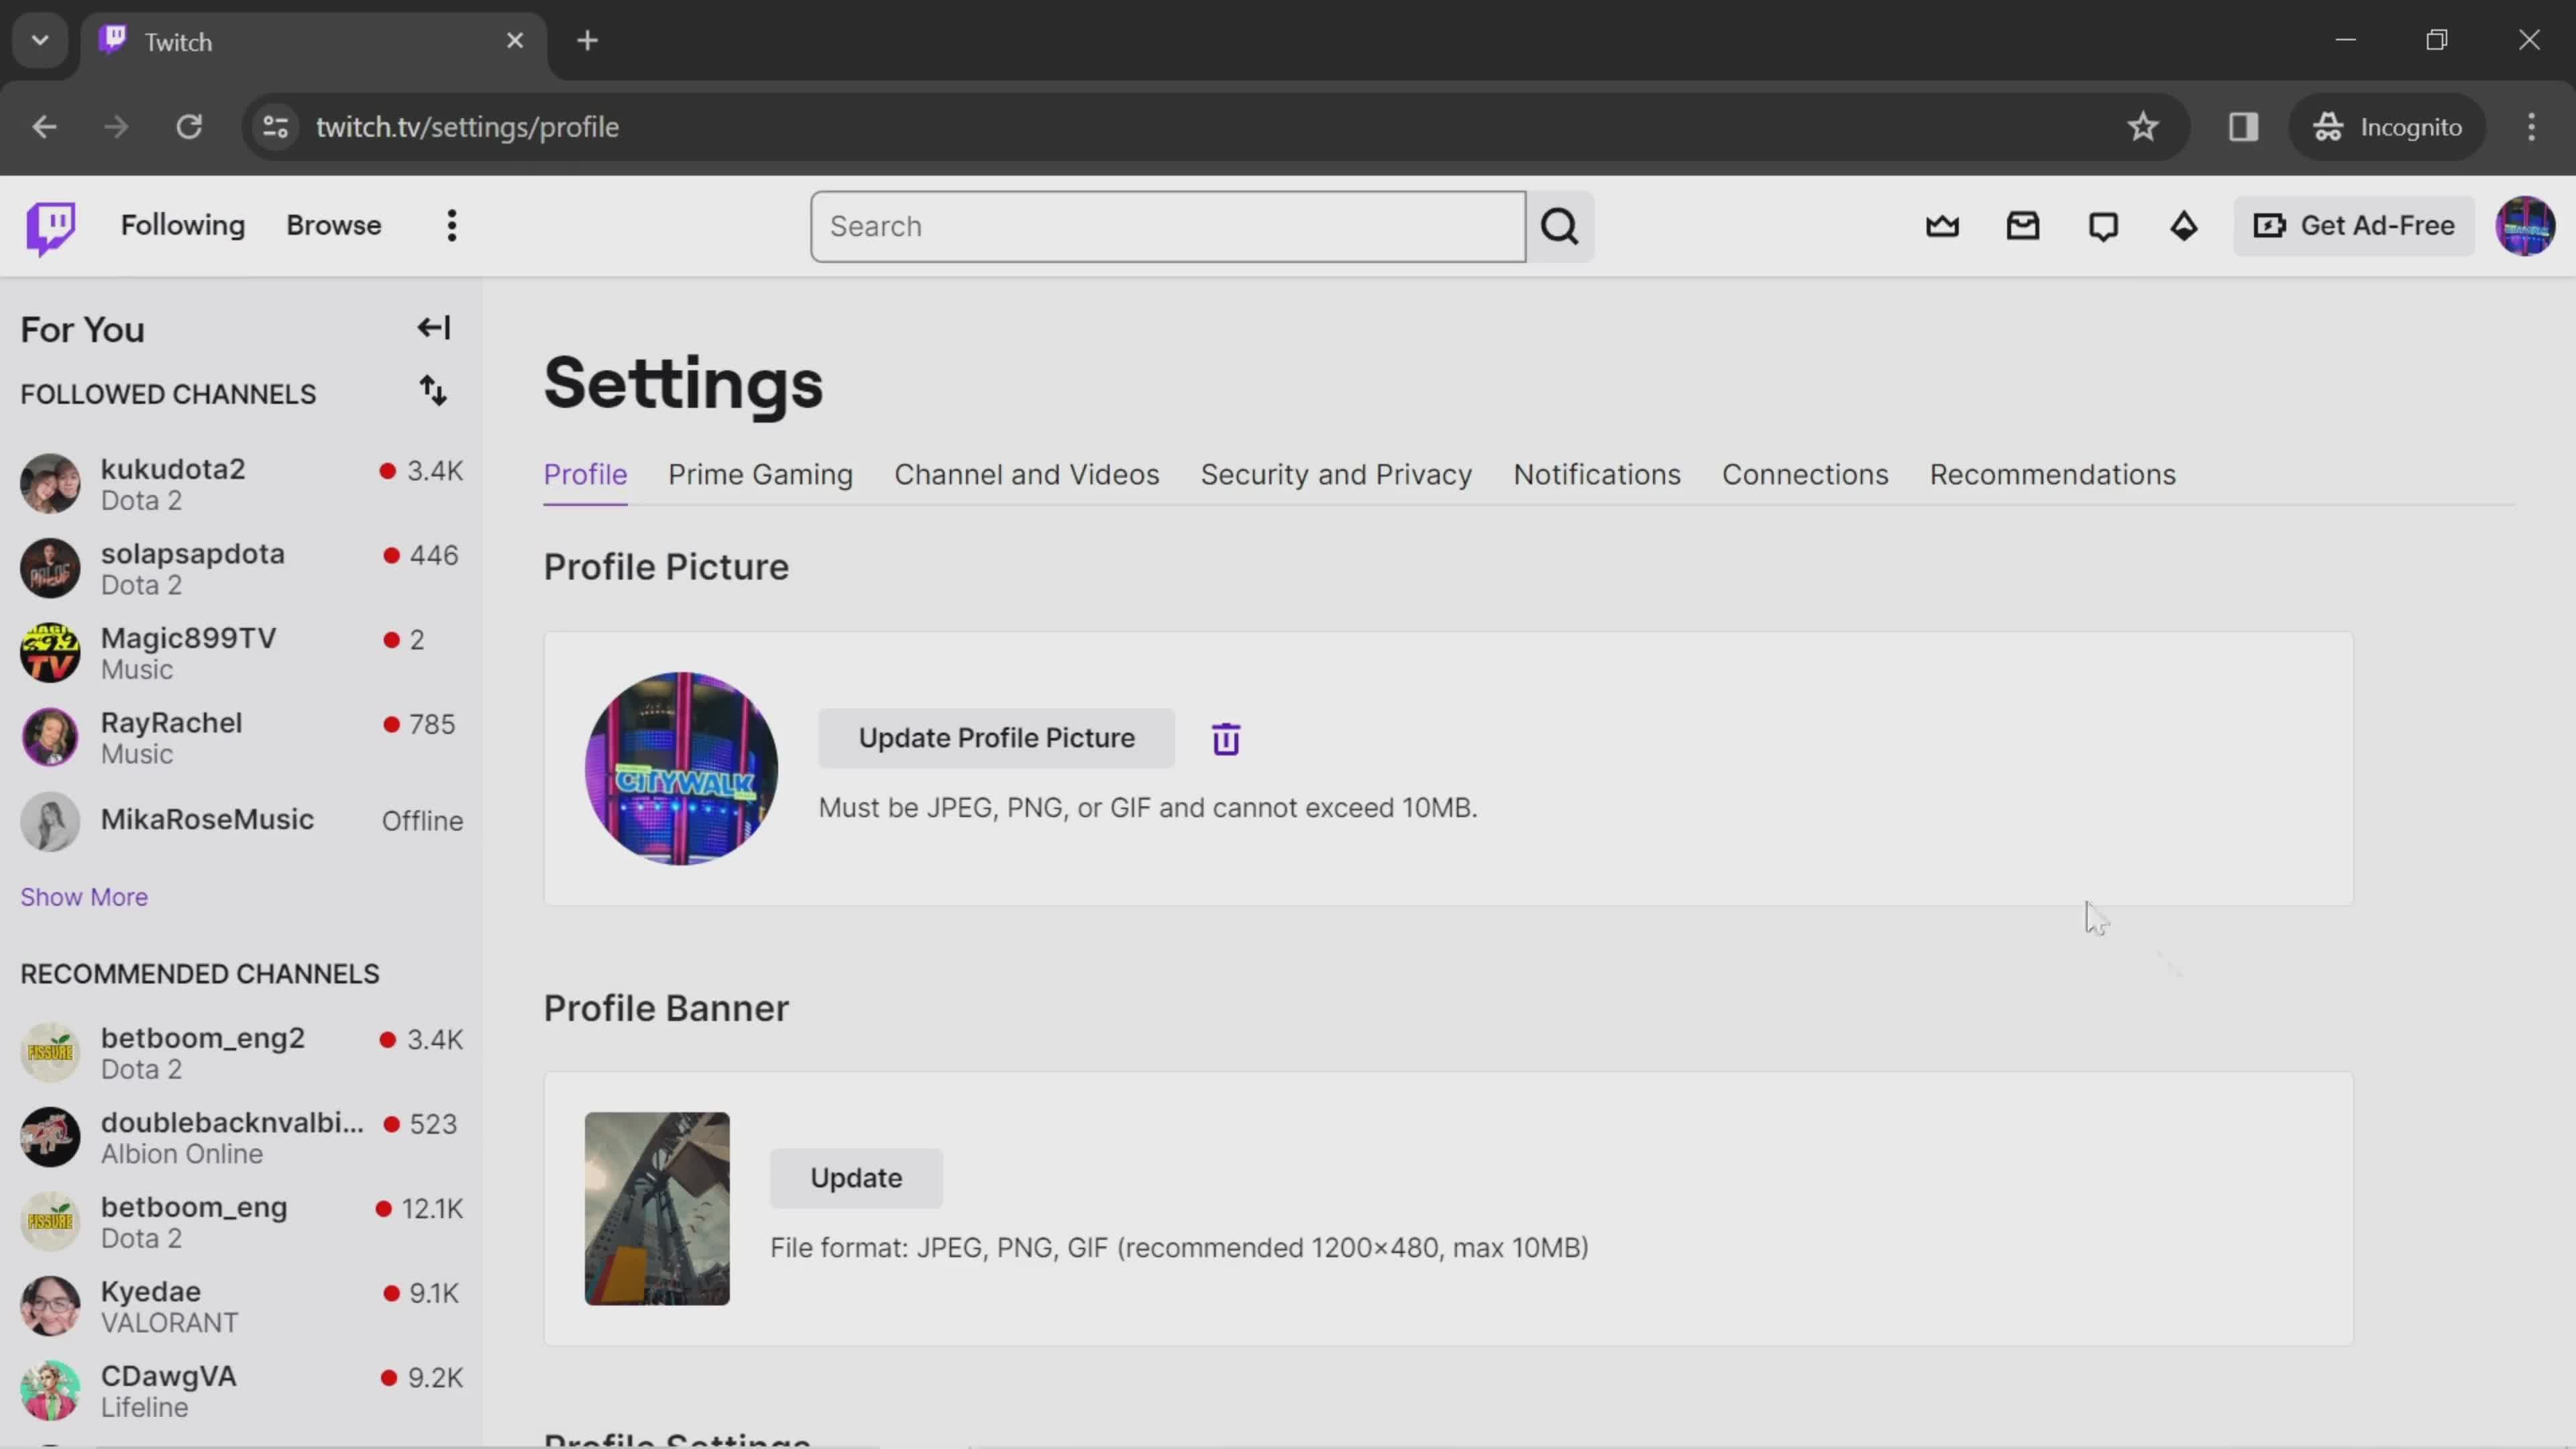Switch to the Profile settings tab

tap(585, 475)
